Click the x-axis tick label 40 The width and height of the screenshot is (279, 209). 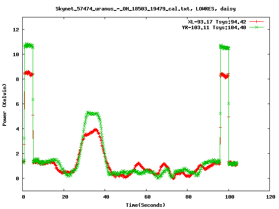(106, 197)
